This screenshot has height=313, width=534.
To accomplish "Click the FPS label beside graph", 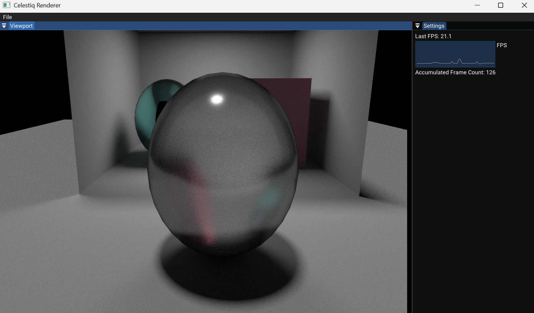I will 501,45.
